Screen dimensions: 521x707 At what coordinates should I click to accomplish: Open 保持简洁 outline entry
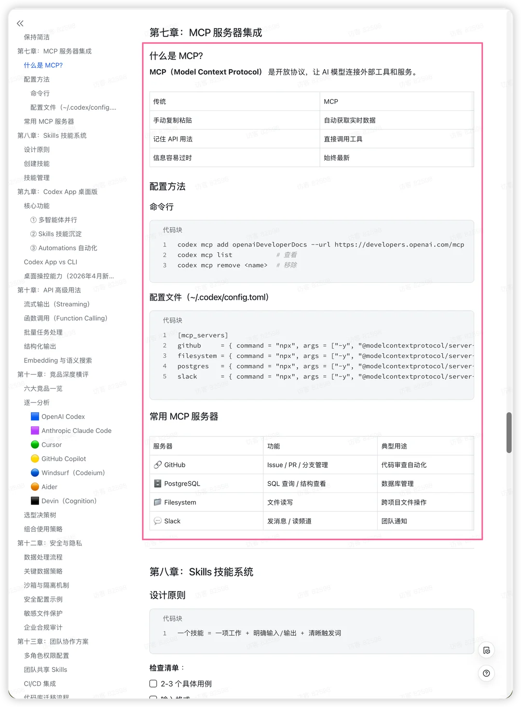[37, 37]
